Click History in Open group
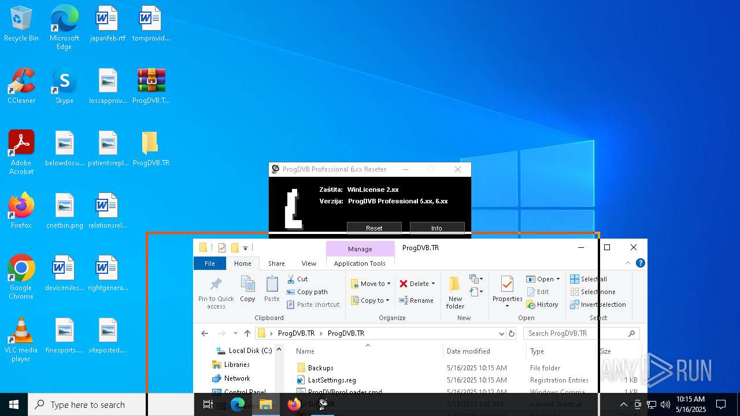The height and width of the screenshot is (416, 740). [542, 304]
